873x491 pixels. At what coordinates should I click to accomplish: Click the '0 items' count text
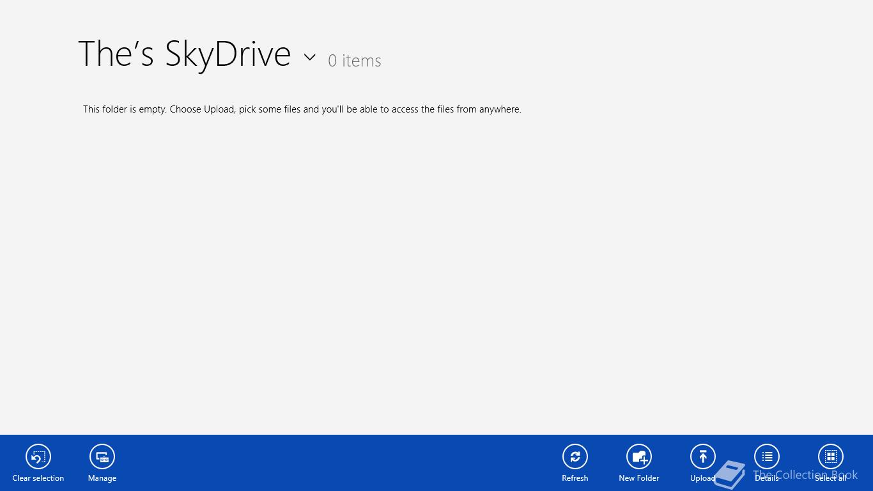click(355, 61)
